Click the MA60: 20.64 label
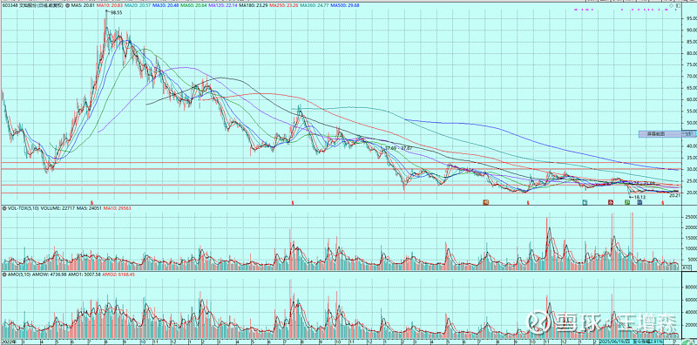 tap(193, 5)
